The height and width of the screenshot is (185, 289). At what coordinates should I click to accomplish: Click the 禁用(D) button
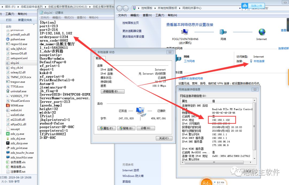point(126,128)
